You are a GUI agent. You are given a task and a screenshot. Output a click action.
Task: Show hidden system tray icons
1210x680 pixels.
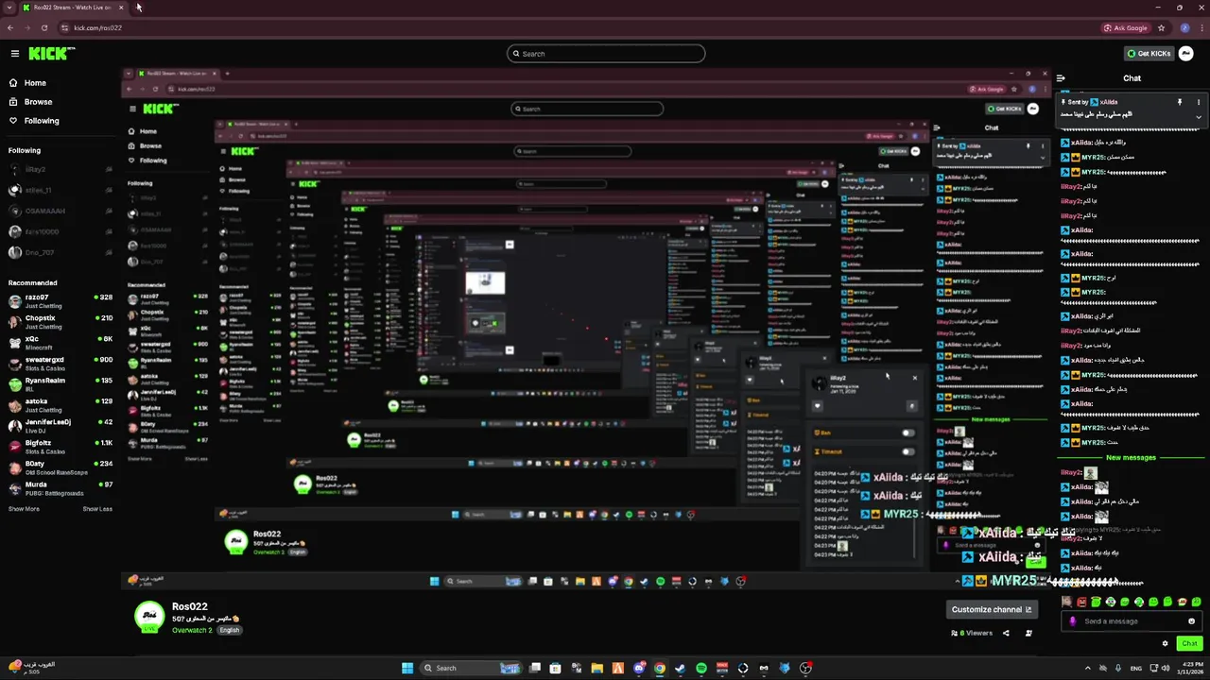click(x=1088, y=668)
